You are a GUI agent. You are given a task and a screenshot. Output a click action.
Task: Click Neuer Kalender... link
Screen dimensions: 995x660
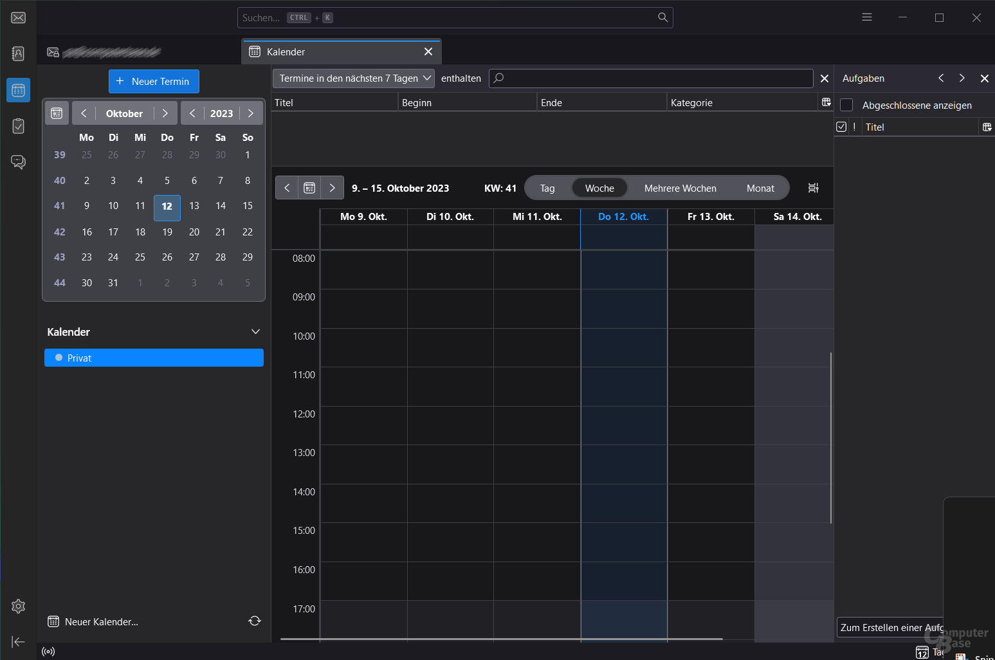click(x=94, y=621)
